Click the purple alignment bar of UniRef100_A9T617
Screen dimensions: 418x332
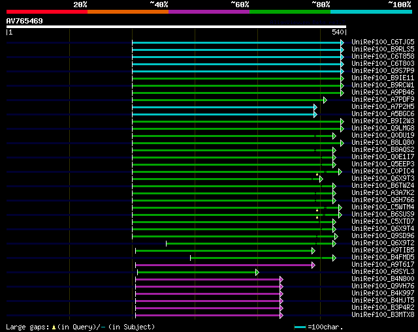223,265
